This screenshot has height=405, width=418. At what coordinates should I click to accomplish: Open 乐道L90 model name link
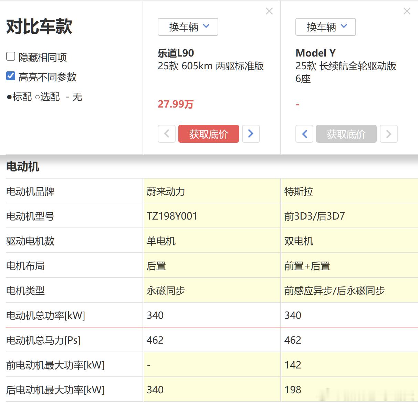pos(176,53)
